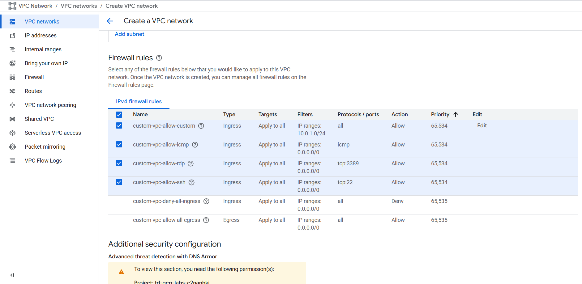582x284 pixels.
Task: Click help icon beside custom-vpc-allow-ssh
Action: pyautogui.click(x=191, y=183)
